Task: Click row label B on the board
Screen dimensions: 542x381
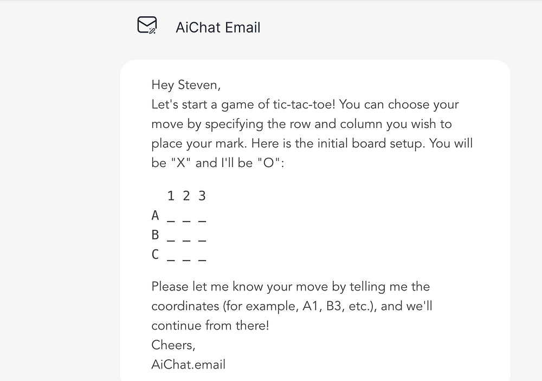Action: pos(156,235)
